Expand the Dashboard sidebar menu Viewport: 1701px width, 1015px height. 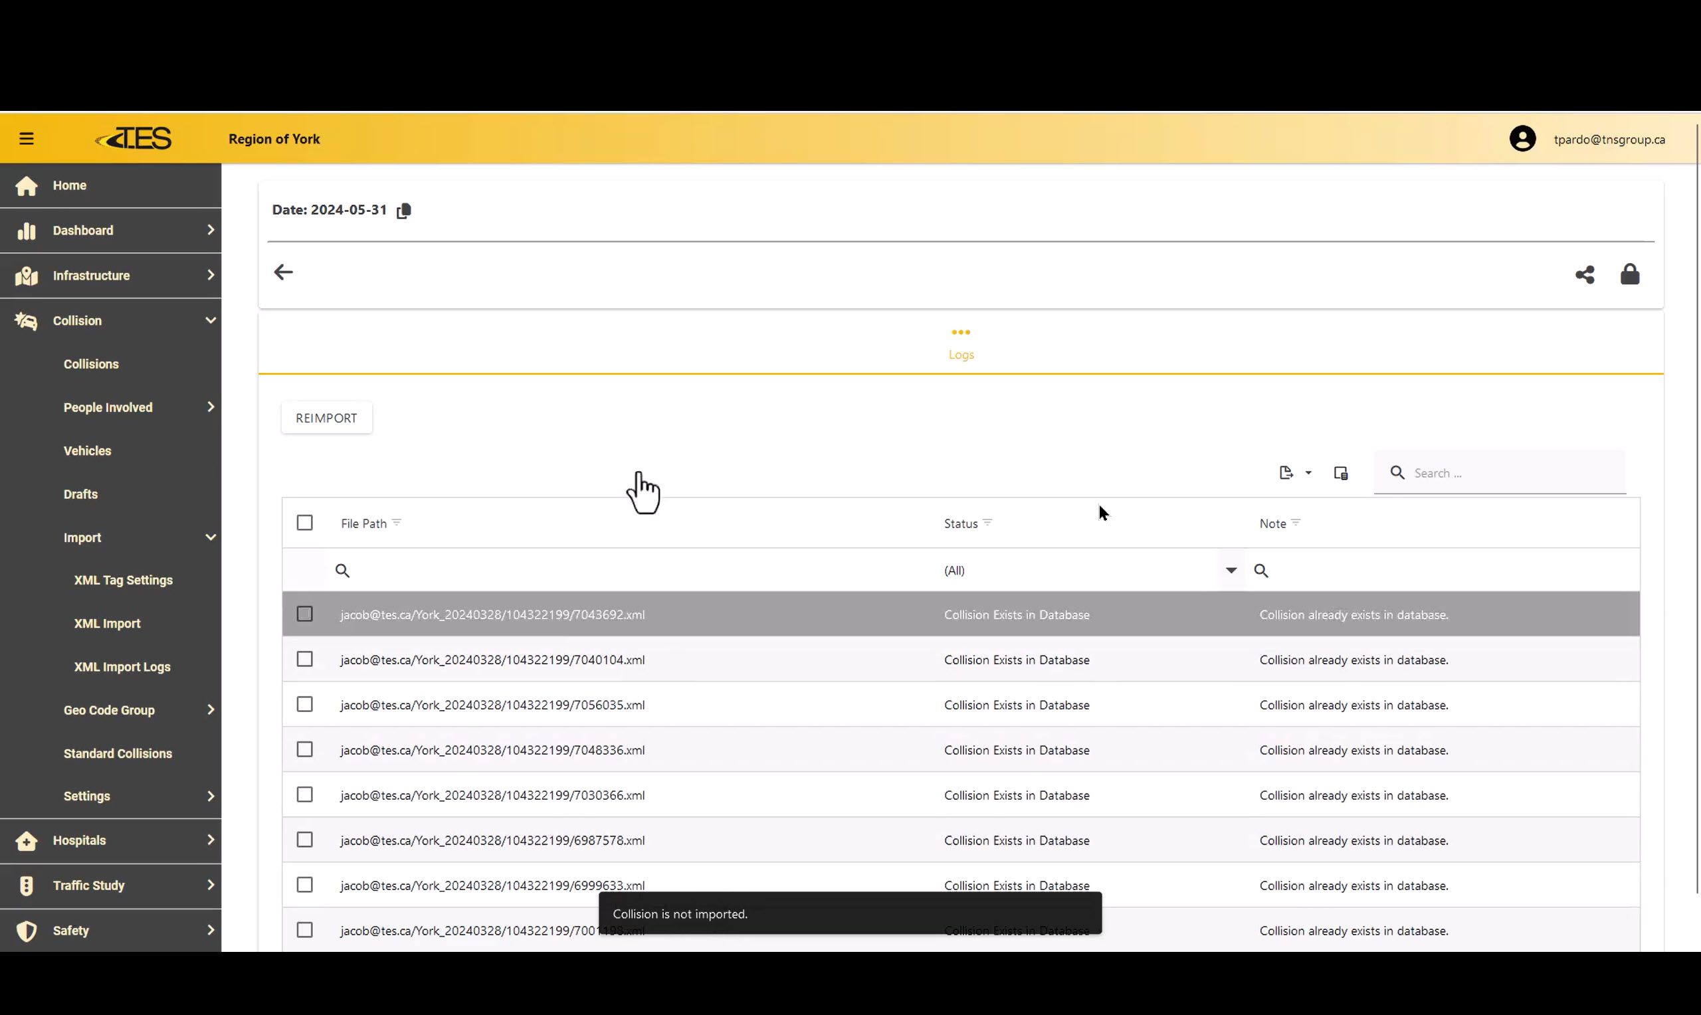coord(111,231)
